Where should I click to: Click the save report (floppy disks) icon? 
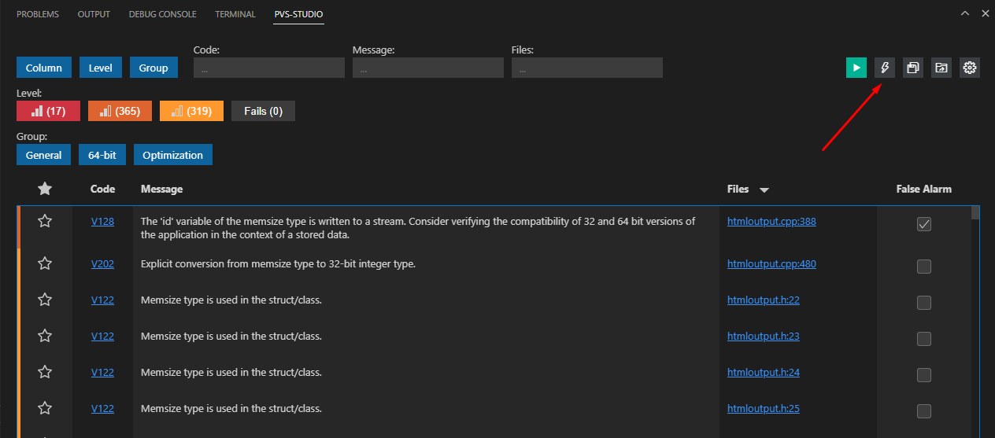pyautogui.click(x=913, y=68)
